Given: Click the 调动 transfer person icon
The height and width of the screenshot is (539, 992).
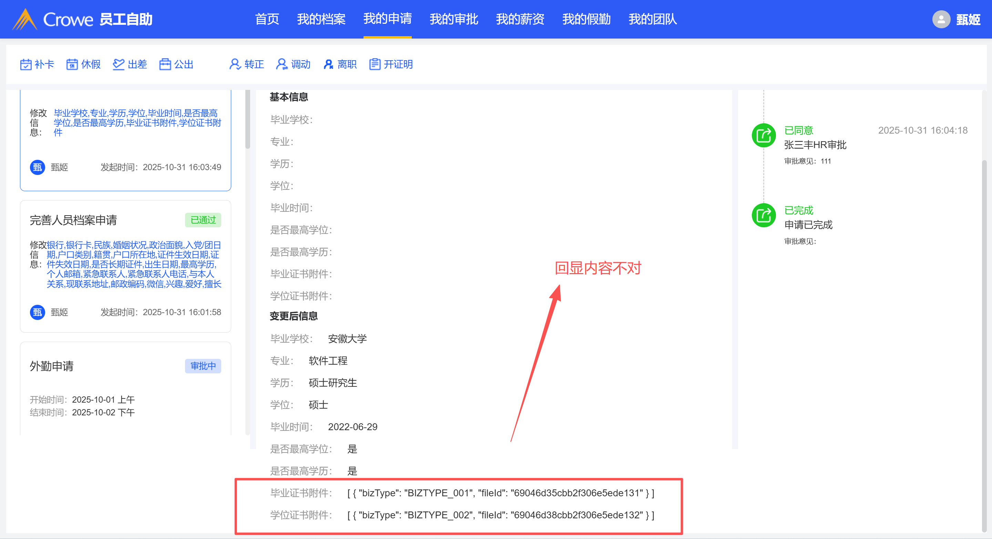Looking at the screenshot, I should tap(282, 64).
